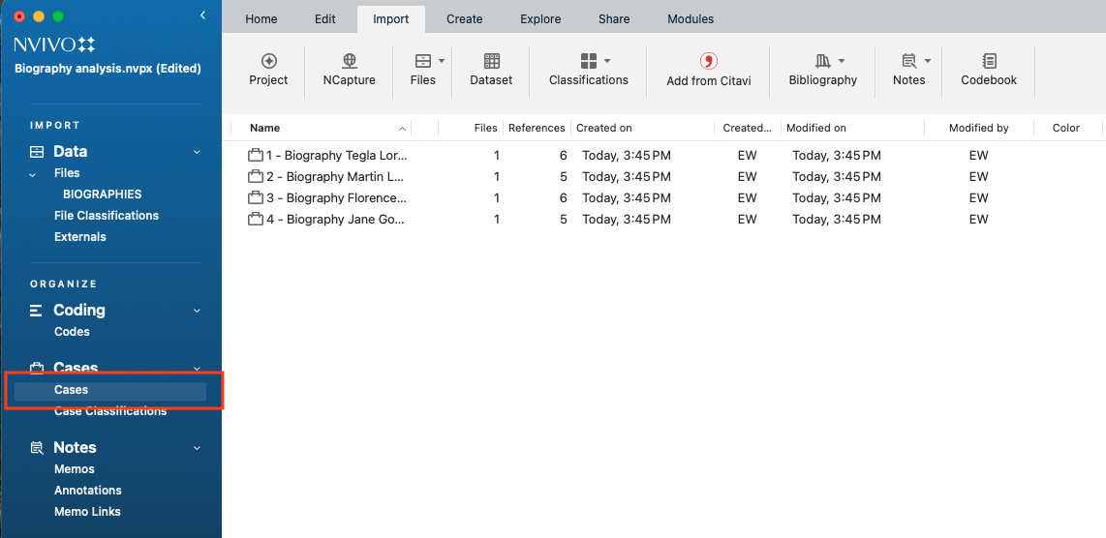Screen dimensions: 1106x538
Task: Click Add from Citavi icon
Action: coord(708,62)
